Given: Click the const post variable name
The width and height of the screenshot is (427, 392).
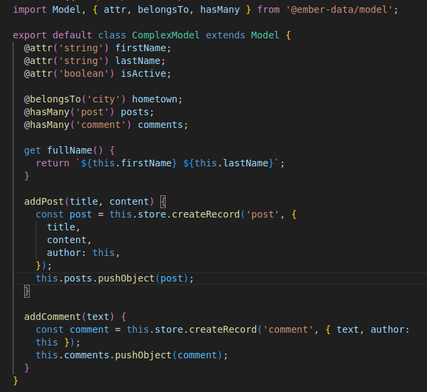Looking at the screenshot, I should (81, 214).
